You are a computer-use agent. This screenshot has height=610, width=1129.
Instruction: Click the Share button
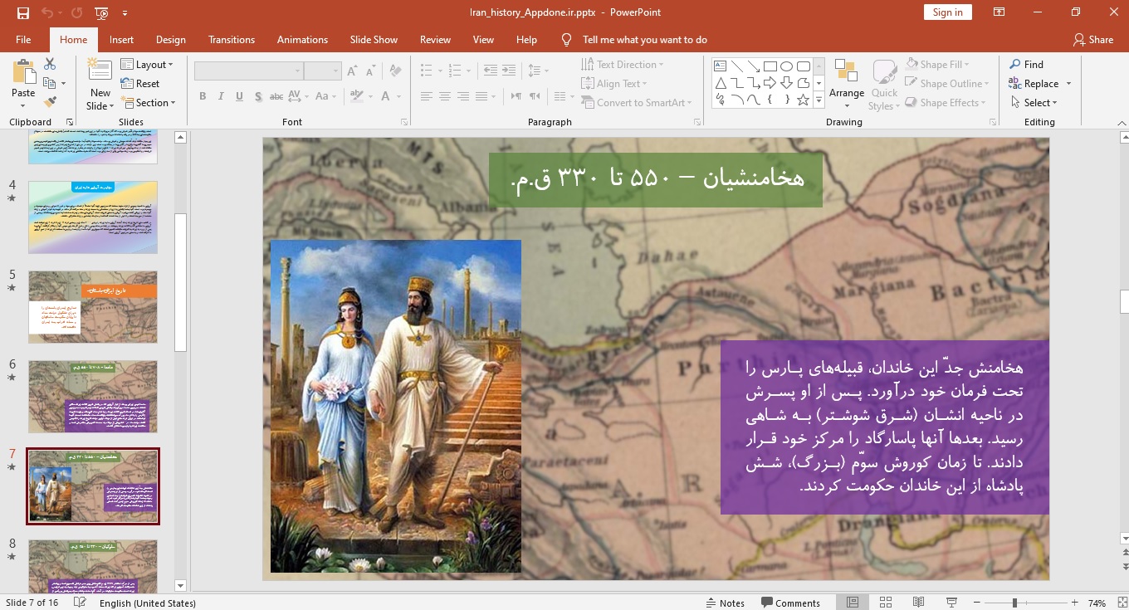pos(1092,39)
